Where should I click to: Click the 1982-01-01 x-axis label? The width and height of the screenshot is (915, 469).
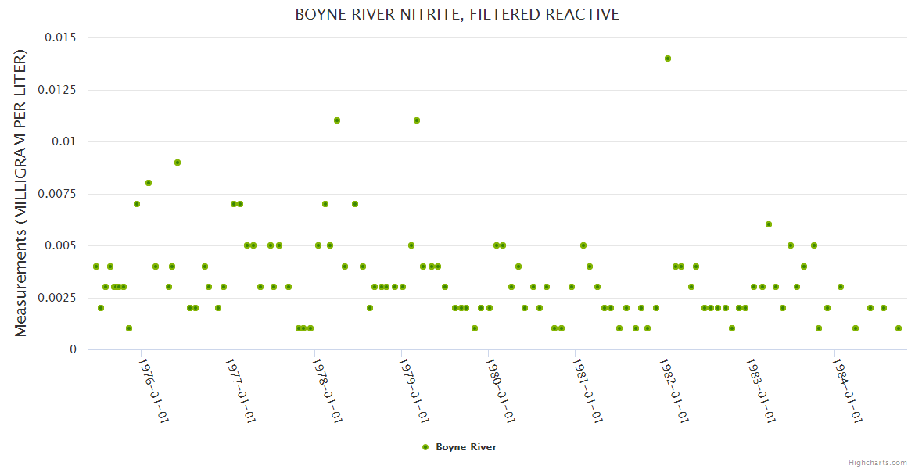point(674,390)
